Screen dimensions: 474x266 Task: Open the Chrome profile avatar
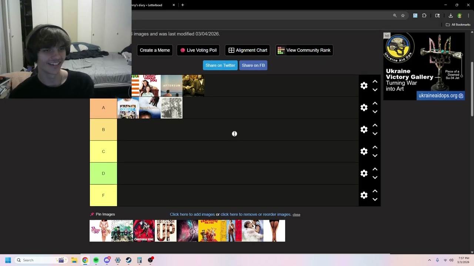460,16
